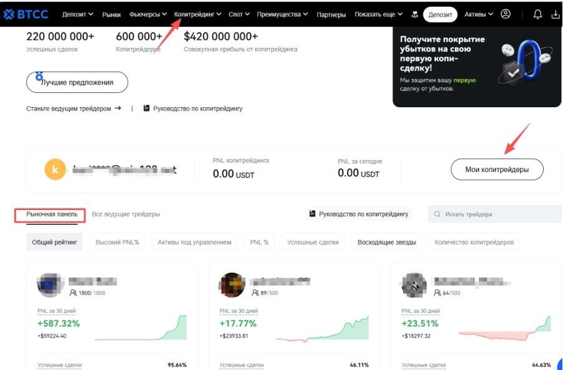Expand the Копитрейдинг dropdown menu
The width and height of the screenshot is (563, 370).
[x=197, y=14]
